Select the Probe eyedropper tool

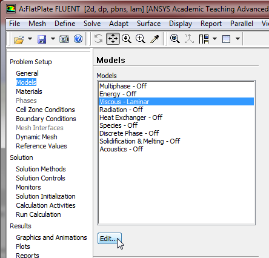pos(154,39)
